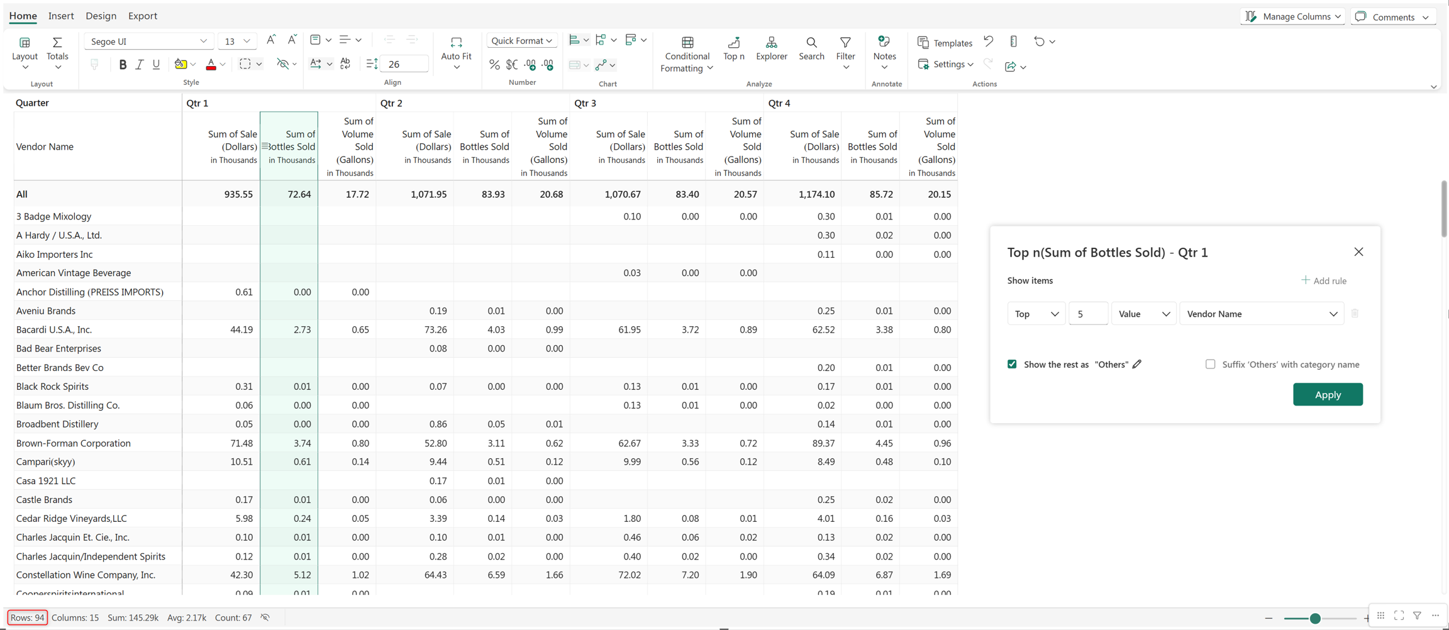Enable suffix 'Others' with category name checkbox
1449x630 pixels.
[x=1210, y=364]
